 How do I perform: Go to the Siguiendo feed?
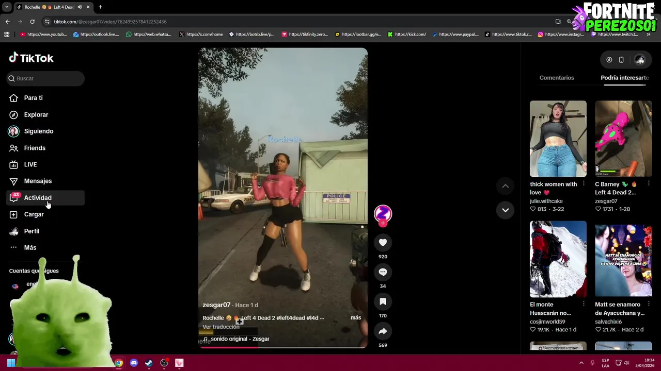click(x=38, y=131)
